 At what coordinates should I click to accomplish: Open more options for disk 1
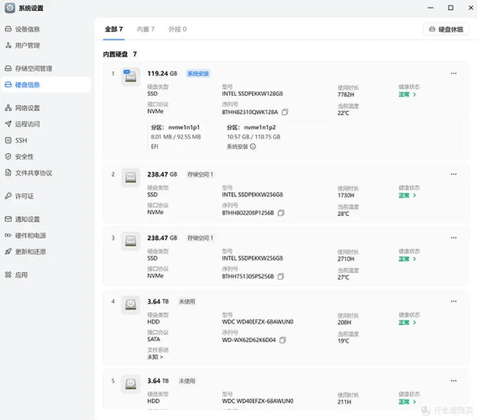(x=454, y=73)
